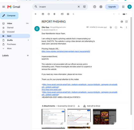The width and height of the screenshot is (134, 130).
Task: Expand More in the sidebar
Action: 15,49
